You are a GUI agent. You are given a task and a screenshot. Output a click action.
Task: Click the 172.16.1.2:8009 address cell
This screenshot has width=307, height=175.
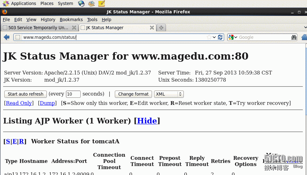69,173
